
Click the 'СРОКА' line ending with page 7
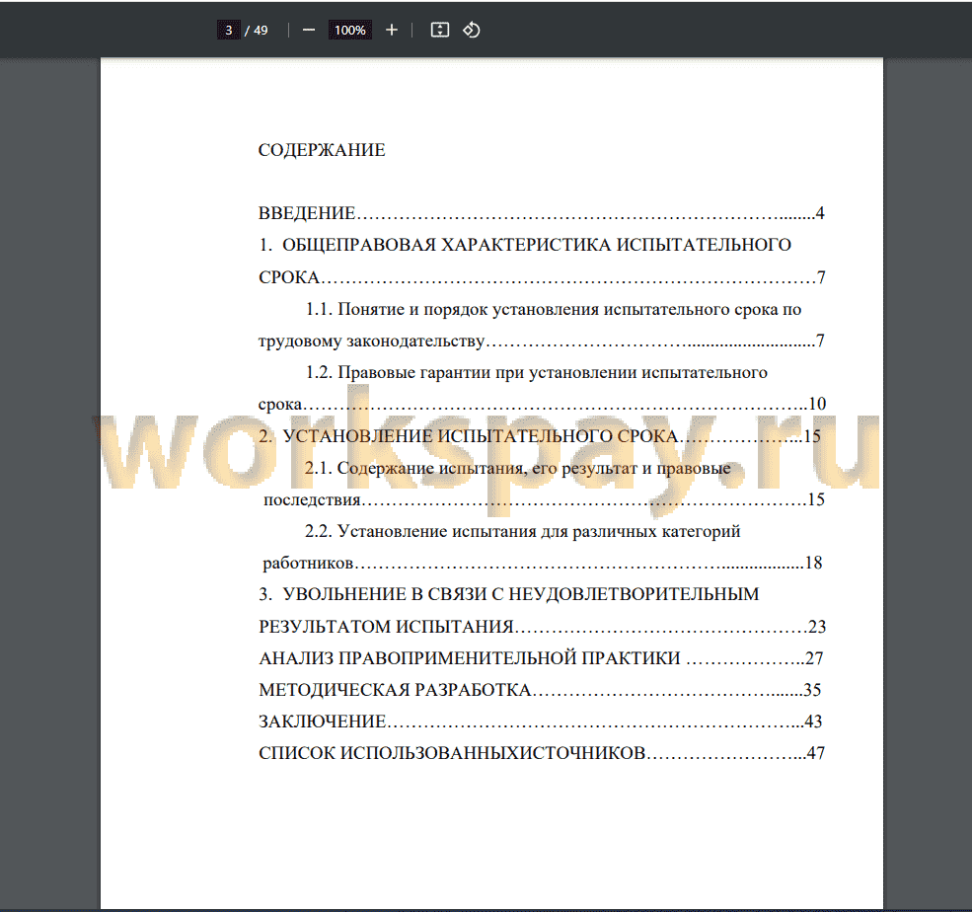(542, 277)
